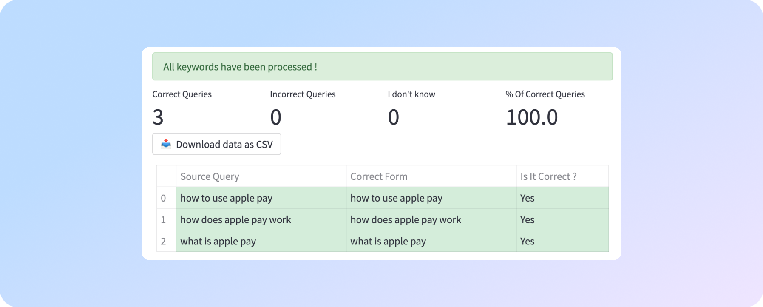Select row index 0 cell
The image size is (763, 307).
164,198
